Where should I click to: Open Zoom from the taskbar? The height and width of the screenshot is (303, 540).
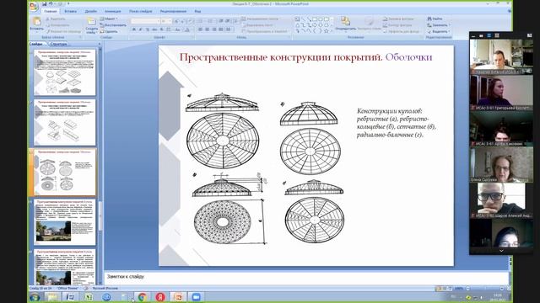196,297
